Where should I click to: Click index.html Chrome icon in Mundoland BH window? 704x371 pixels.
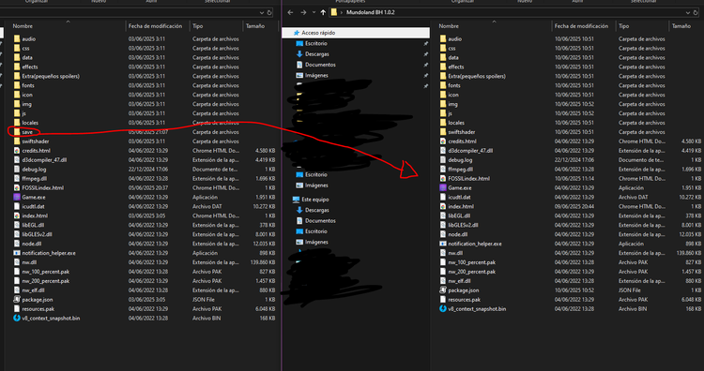tap(443, 206)
